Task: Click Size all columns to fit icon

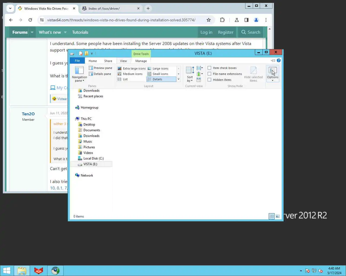Action: (x=199, y=80)
